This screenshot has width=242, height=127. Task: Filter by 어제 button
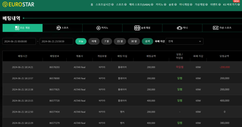point(94,41)
